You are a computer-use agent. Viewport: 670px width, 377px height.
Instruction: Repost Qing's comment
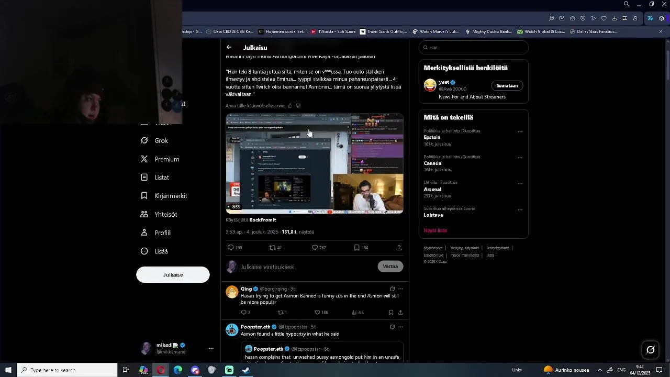280,313
